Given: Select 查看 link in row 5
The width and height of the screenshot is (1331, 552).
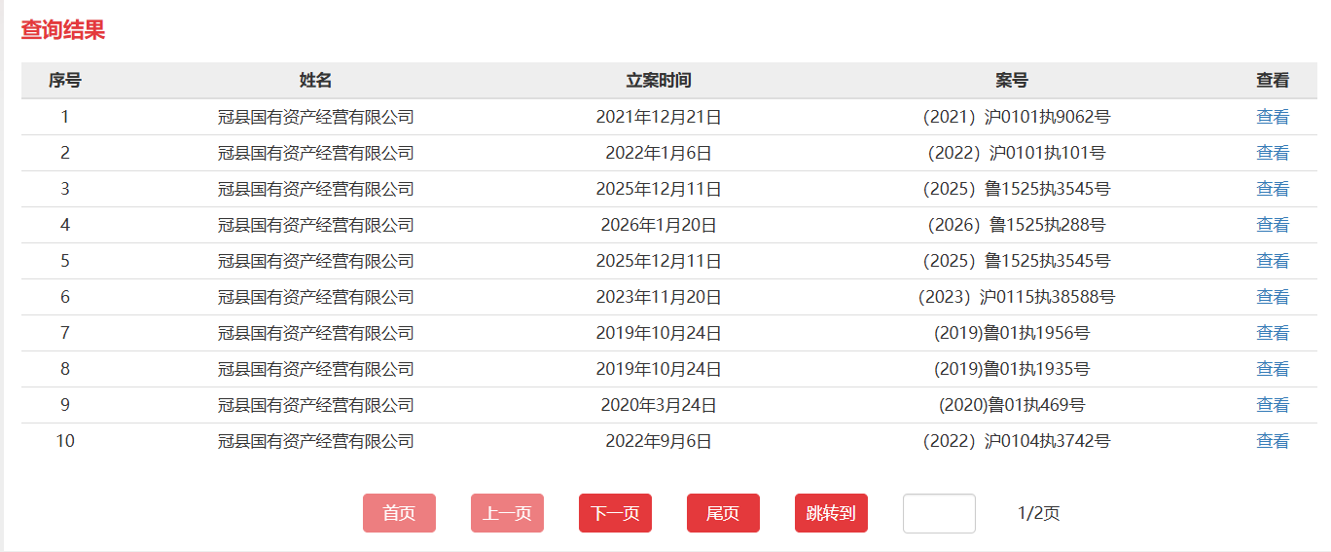Looking at the screenshot, I should point(1272,261).
